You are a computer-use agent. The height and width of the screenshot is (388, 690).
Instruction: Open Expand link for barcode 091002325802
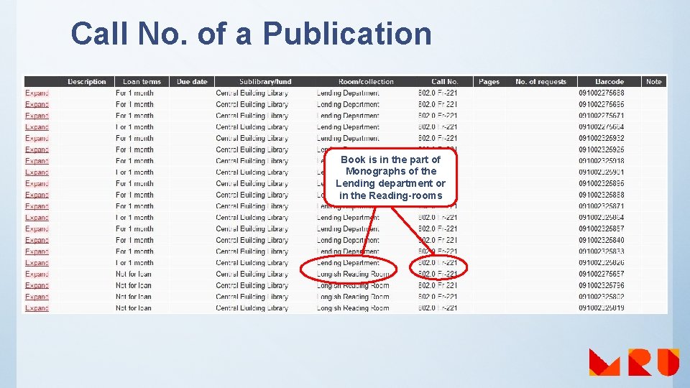tap(37, 297)
